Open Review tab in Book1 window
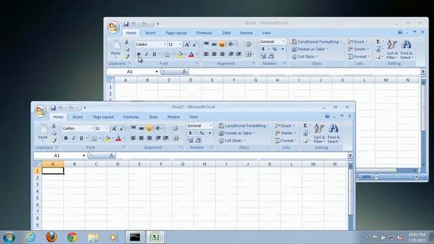The image size is (434, 244). click(246, 33)
